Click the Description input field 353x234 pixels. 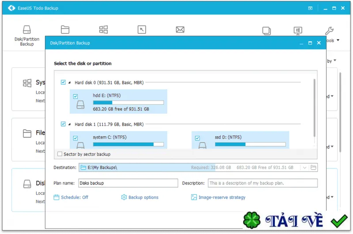click(263, 183)
